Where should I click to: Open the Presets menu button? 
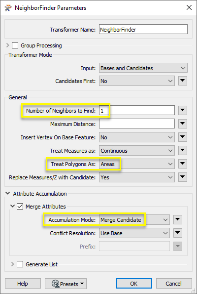(x=66, y=284)
